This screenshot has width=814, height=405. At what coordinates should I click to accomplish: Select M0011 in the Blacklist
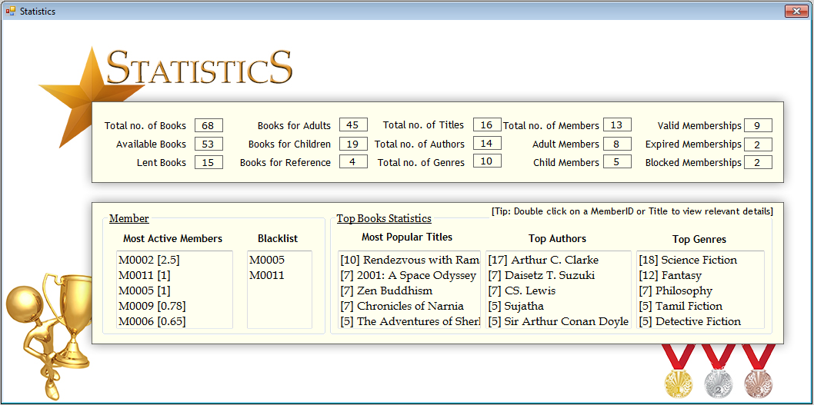tap(267, 275)
